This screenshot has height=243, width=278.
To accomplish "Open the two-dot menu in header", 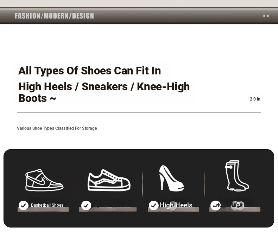I will click(x=266, y=16).
